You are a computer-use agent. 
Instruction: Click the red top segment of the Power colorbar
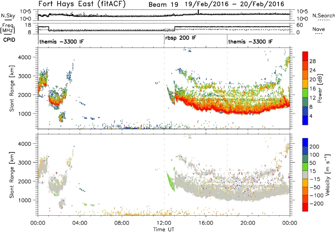pyautogui.click(x=305, y=56)
